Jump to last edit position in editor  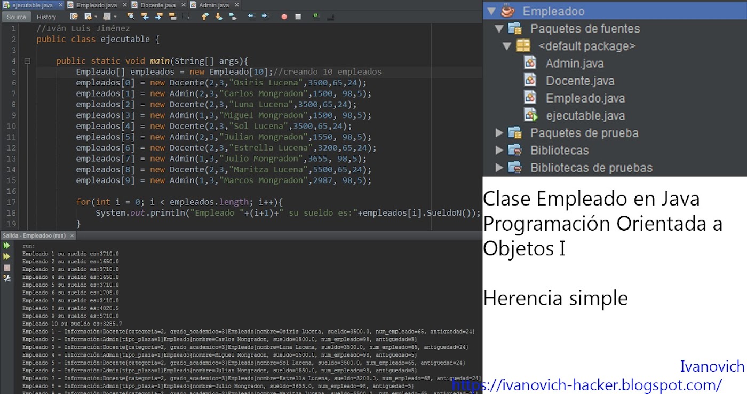click(x=74, y=17)
